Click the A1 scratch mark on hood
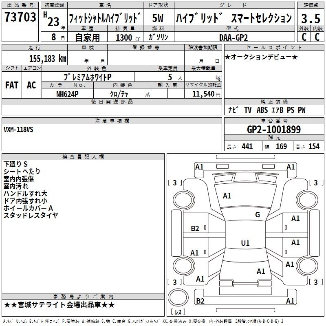The image size is (326, 326). [227, 196]
